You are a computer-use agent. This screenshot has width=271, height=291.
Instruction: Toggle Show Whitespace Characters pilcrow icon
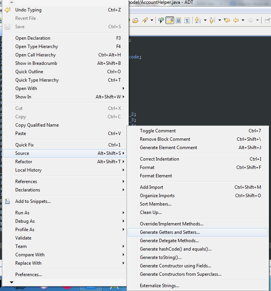pyautogui.click(x=187, y=20)
